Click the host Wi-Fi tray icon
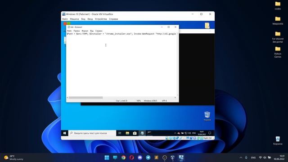Image resolution: width=288 pixels, height=162 pixels. pyautogui.click(x=260, y=157)
